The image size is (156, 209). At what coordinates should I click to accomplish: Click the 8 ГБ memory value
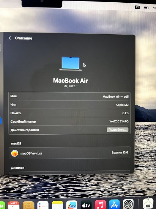point(125,113)
